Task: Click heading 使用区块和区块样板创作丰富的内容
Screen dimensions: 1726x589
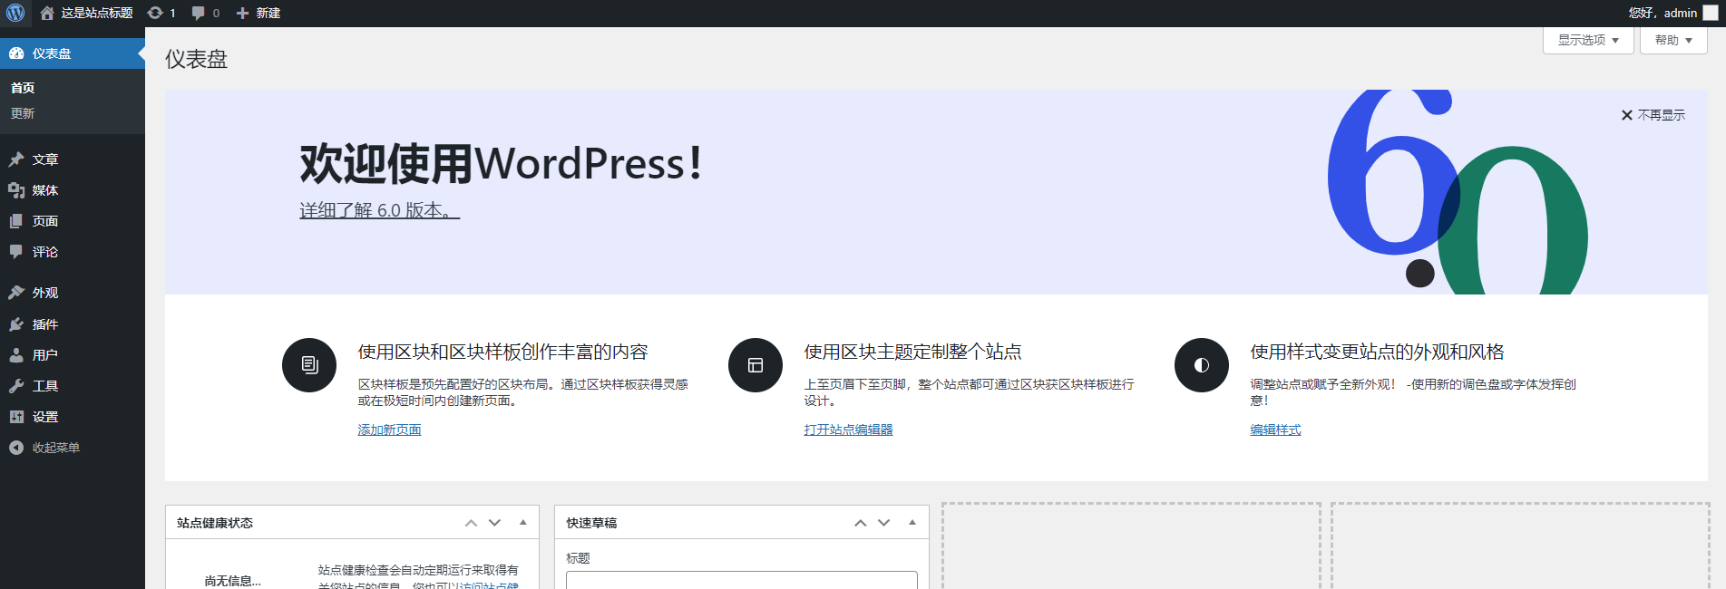Action: click(502, 352)
